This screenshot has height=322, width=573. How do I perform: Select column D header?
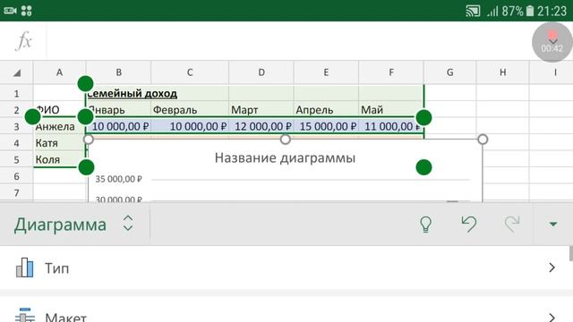pyautogui.click(x=261, y=72)
